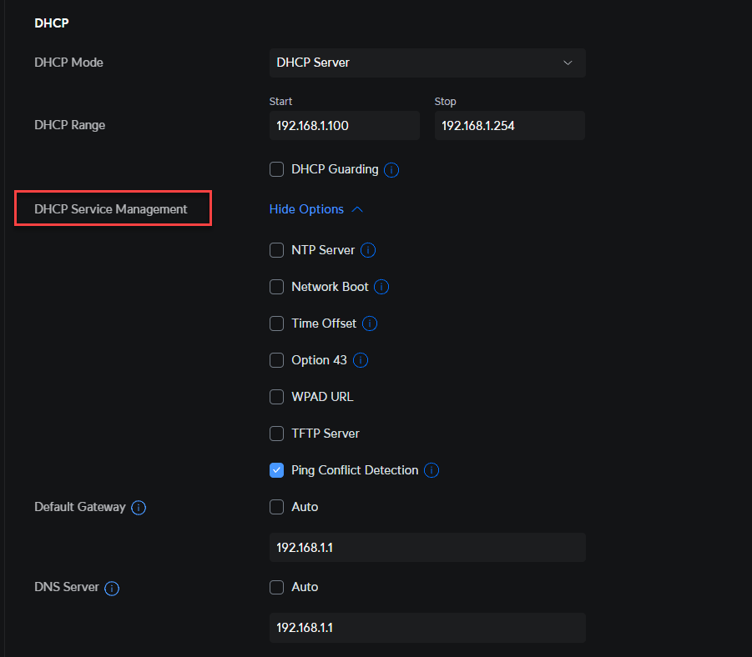Check the WPAD URL option
This screenshot has height=657, width=752.
(277, 397)
